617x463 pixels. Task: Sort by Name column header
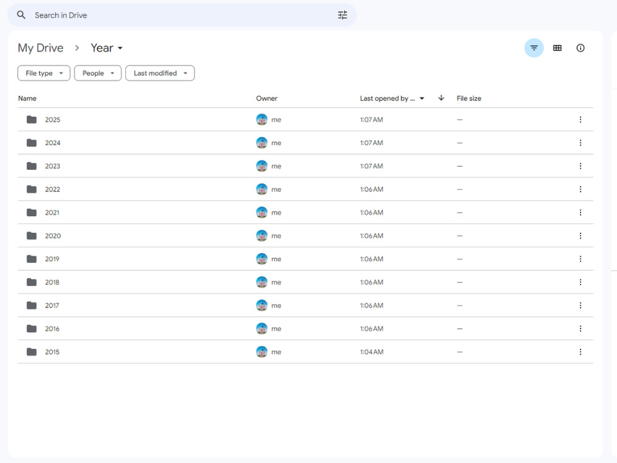coord(27,98)
